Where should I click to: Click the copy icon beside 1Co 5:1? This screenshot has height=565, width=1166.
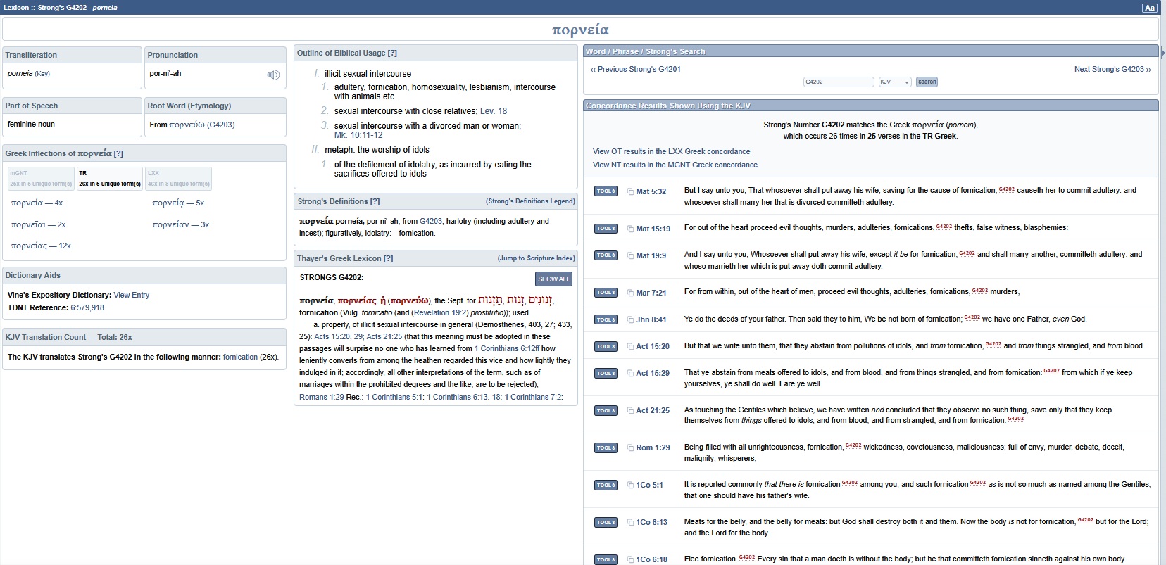coord(630,485)
